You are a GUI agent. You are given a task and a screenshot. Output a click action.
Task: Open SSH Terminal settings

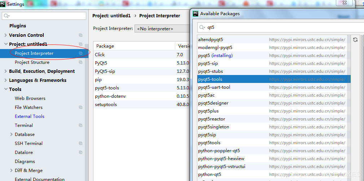(x=28, y=144)
